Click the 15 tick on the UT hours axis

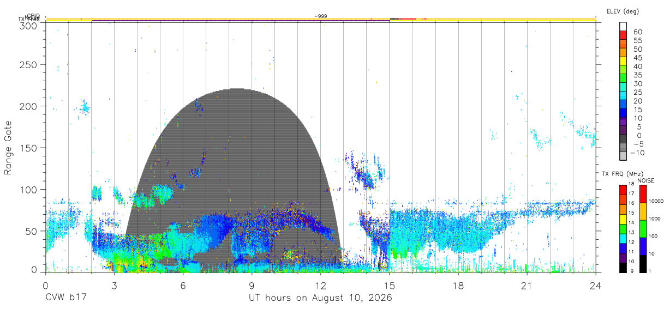pos(389,285)
